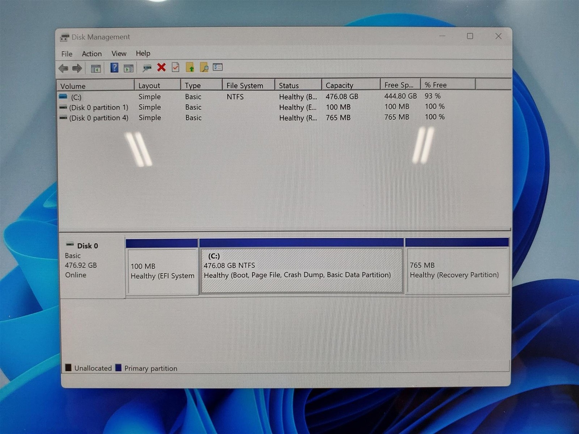Click the folder with magnifier icon
This screenshot has height=434, width=579.
204,67
